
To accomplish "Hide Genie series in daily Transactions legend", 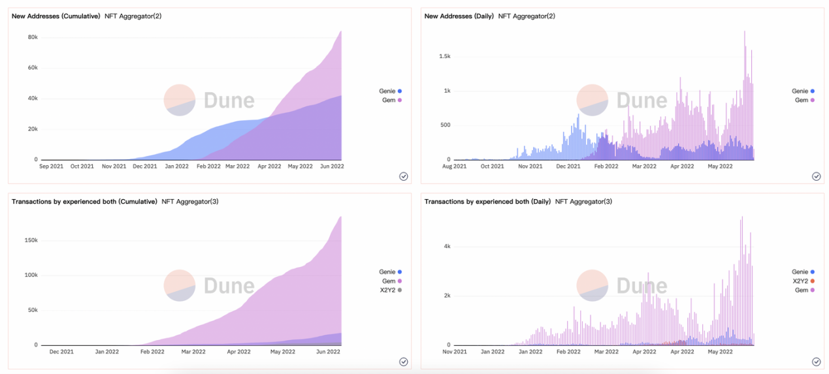I will click(x=803, y=272).
